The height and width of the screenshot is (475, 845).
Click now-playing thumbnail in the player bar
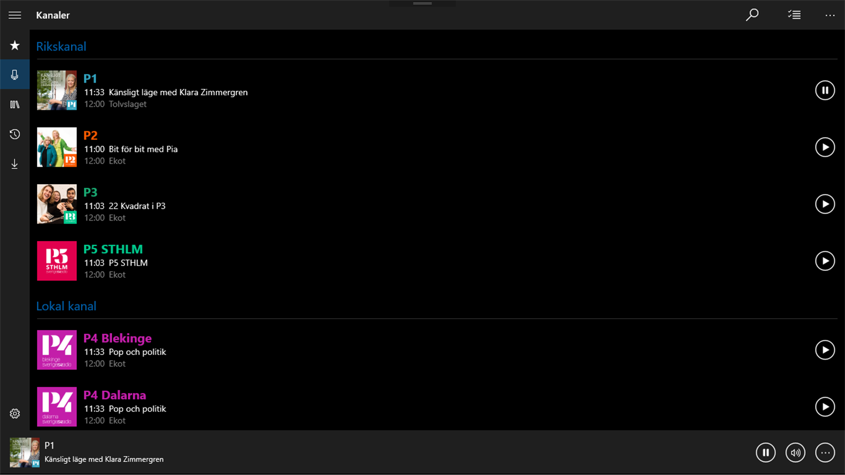click(25, 453)
